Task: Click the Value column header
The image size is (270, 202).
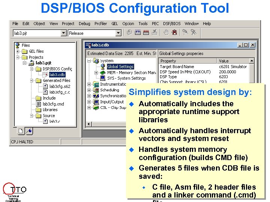Action: point(233,61)
